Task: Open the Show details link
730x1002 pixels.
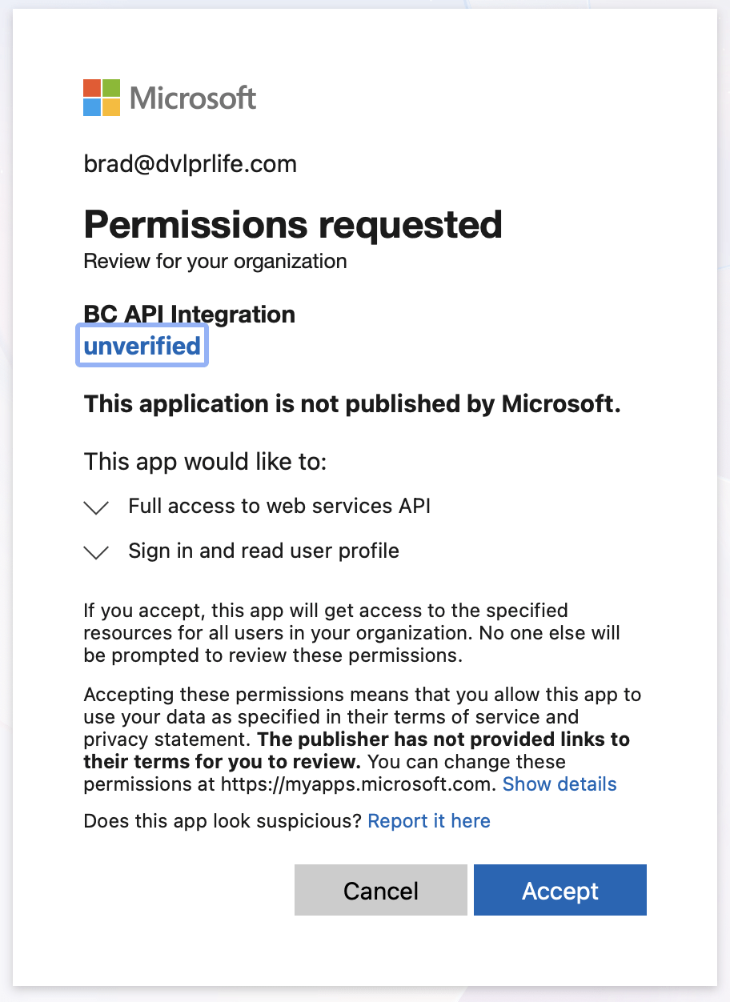Action: pyautogui.click(x=560, y=784)
